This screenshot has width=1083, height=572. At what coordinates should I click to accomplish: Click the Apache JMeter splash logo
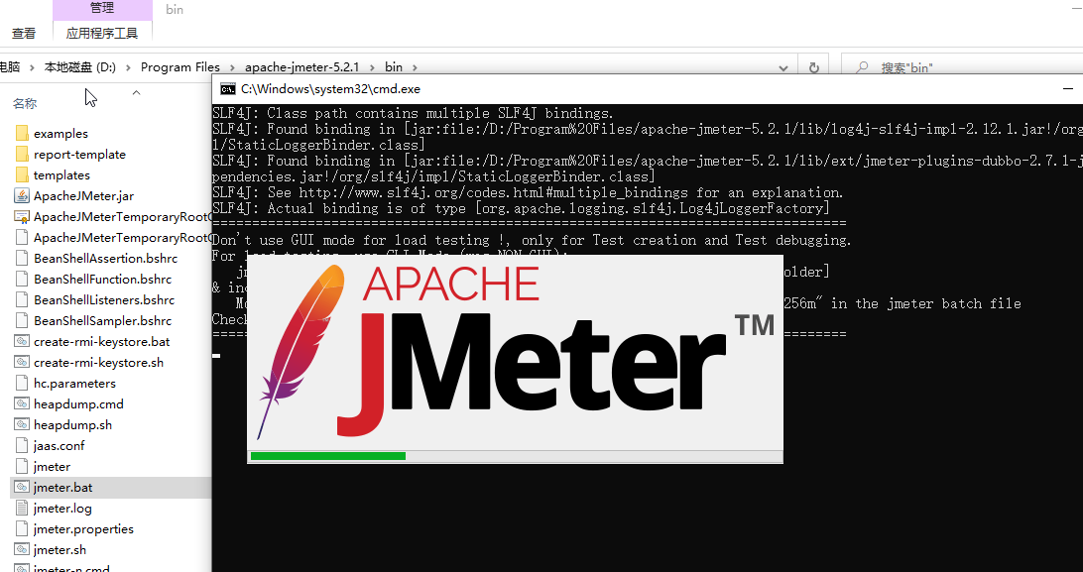pos(515,352)
